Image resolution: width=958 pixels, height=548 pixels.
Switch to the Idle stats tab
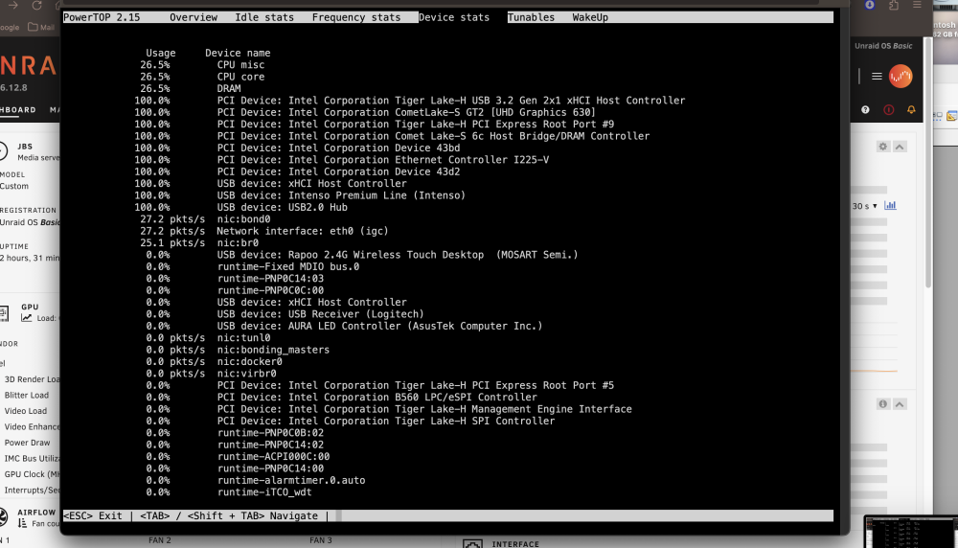point(264,17)
